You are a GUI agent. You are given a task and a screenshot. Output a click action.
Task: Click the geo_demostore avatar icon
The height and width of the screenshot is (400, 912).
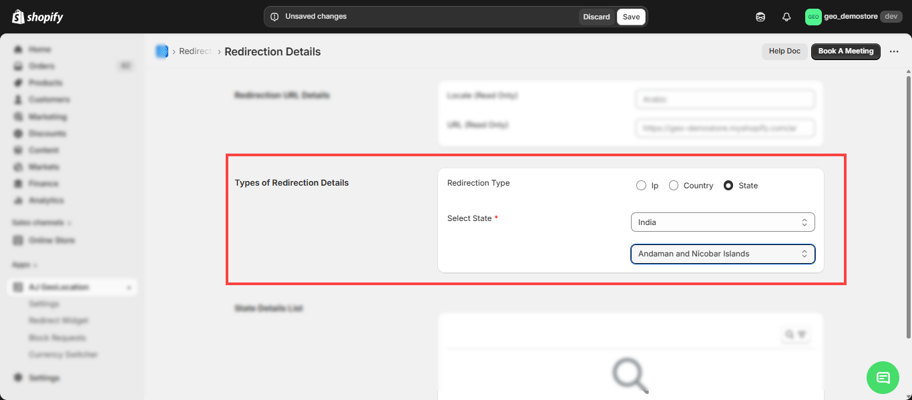pyautogui.click(x=813, y=17)
